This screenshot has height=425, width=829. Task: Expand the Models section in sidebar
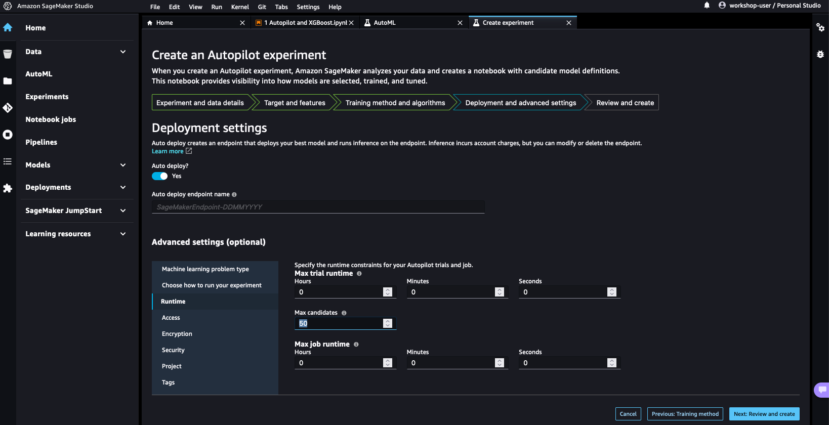[123, 165]
